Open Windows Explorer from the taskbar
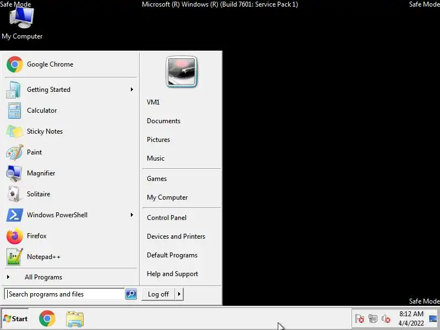The image size is (440, 330). click(x=75, y=319)
